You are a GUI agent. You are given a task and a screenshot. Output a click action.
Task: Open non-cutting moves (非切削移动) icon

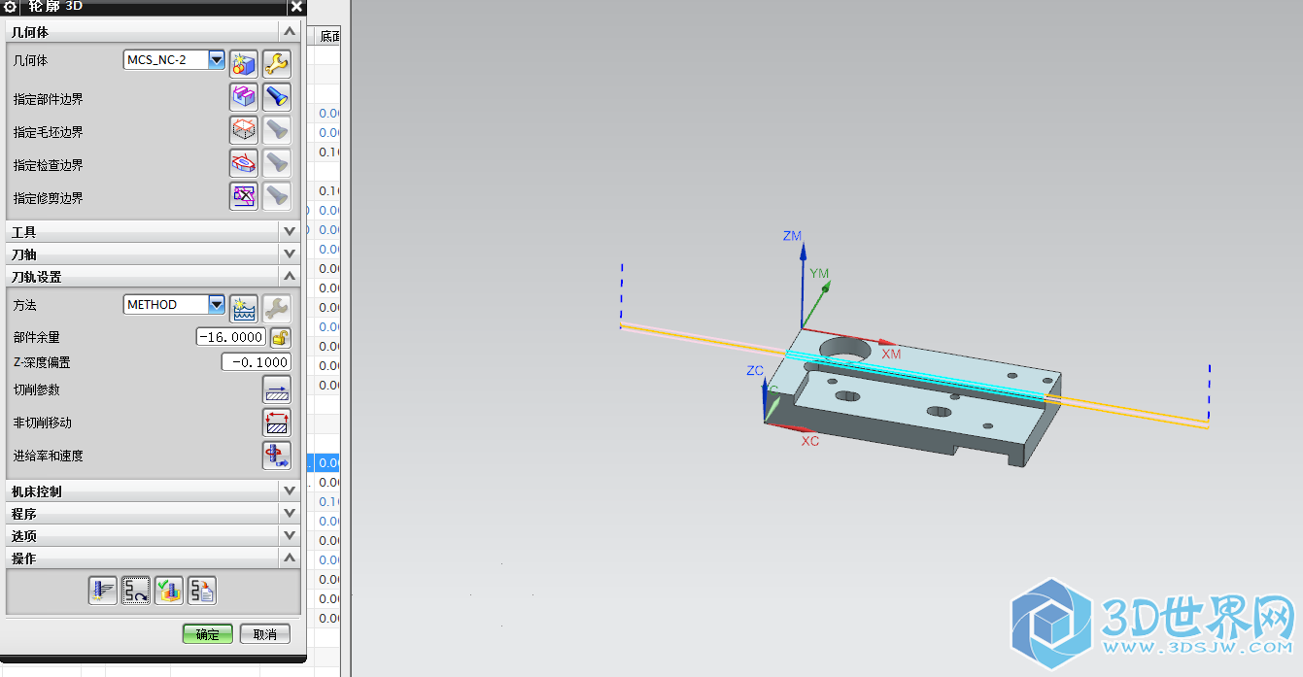click(x=277, y=423)
